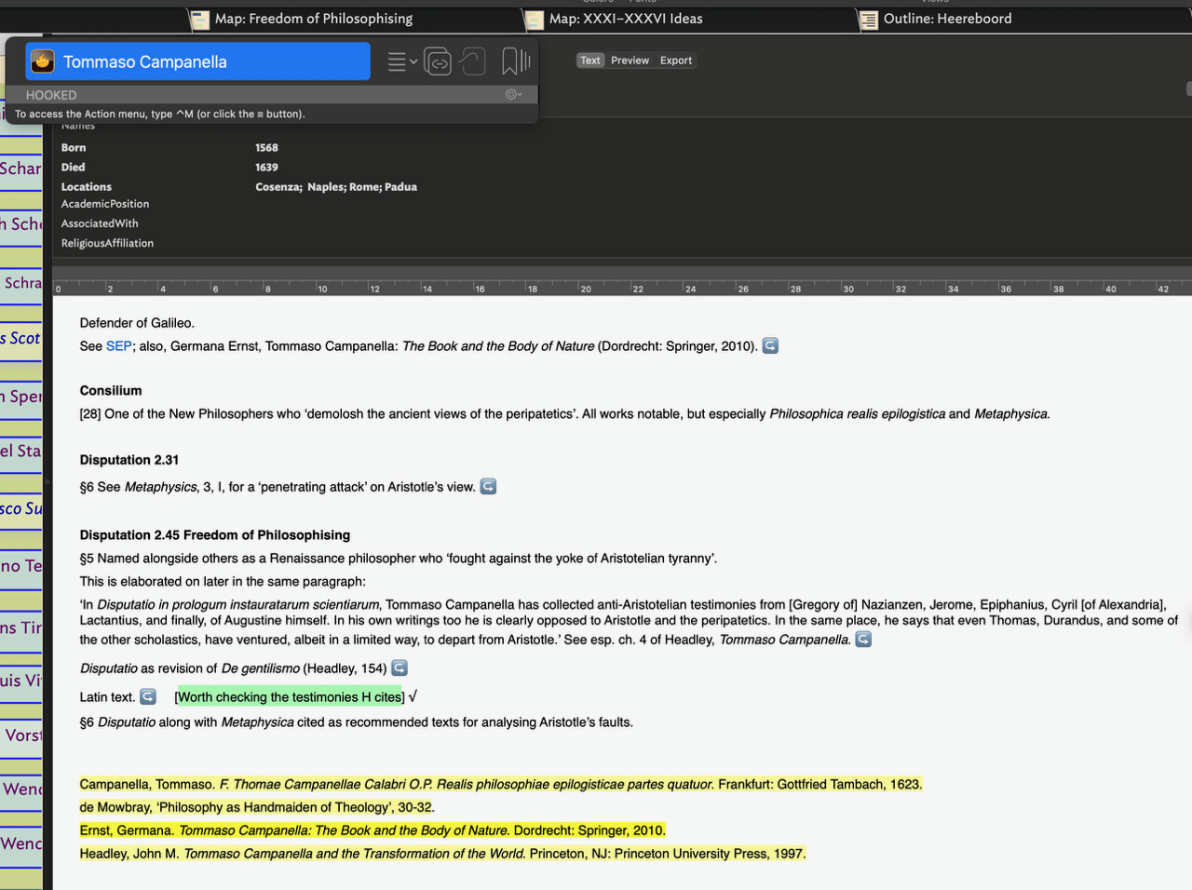Click link icon after Headley 'Tommaso Campanella.'
This screenshot has height=890, width=1192.
pyautogui.click(x=863, y=640)
